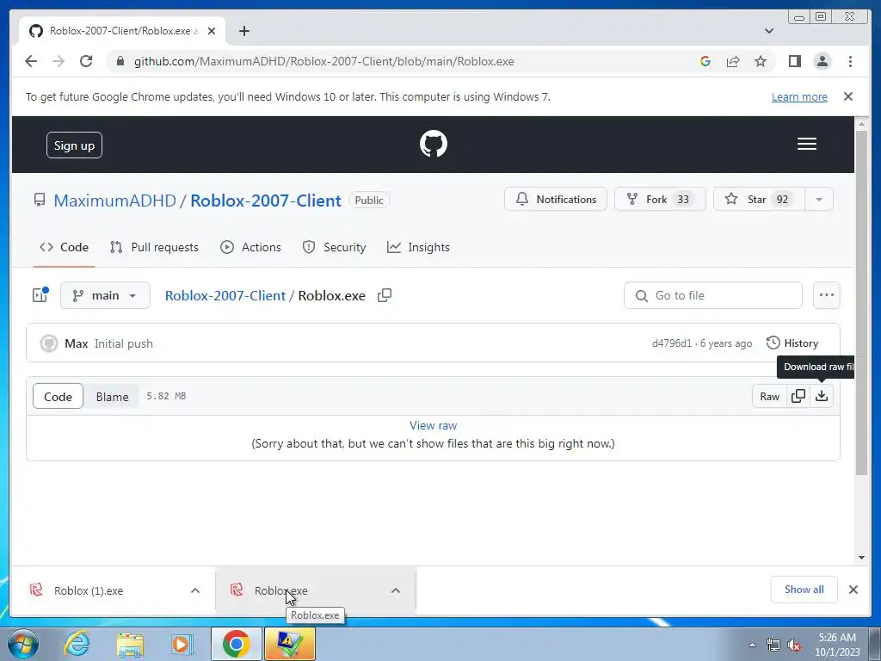
Task: Show hidden tray icons arrow
Action: pos(752,645)
